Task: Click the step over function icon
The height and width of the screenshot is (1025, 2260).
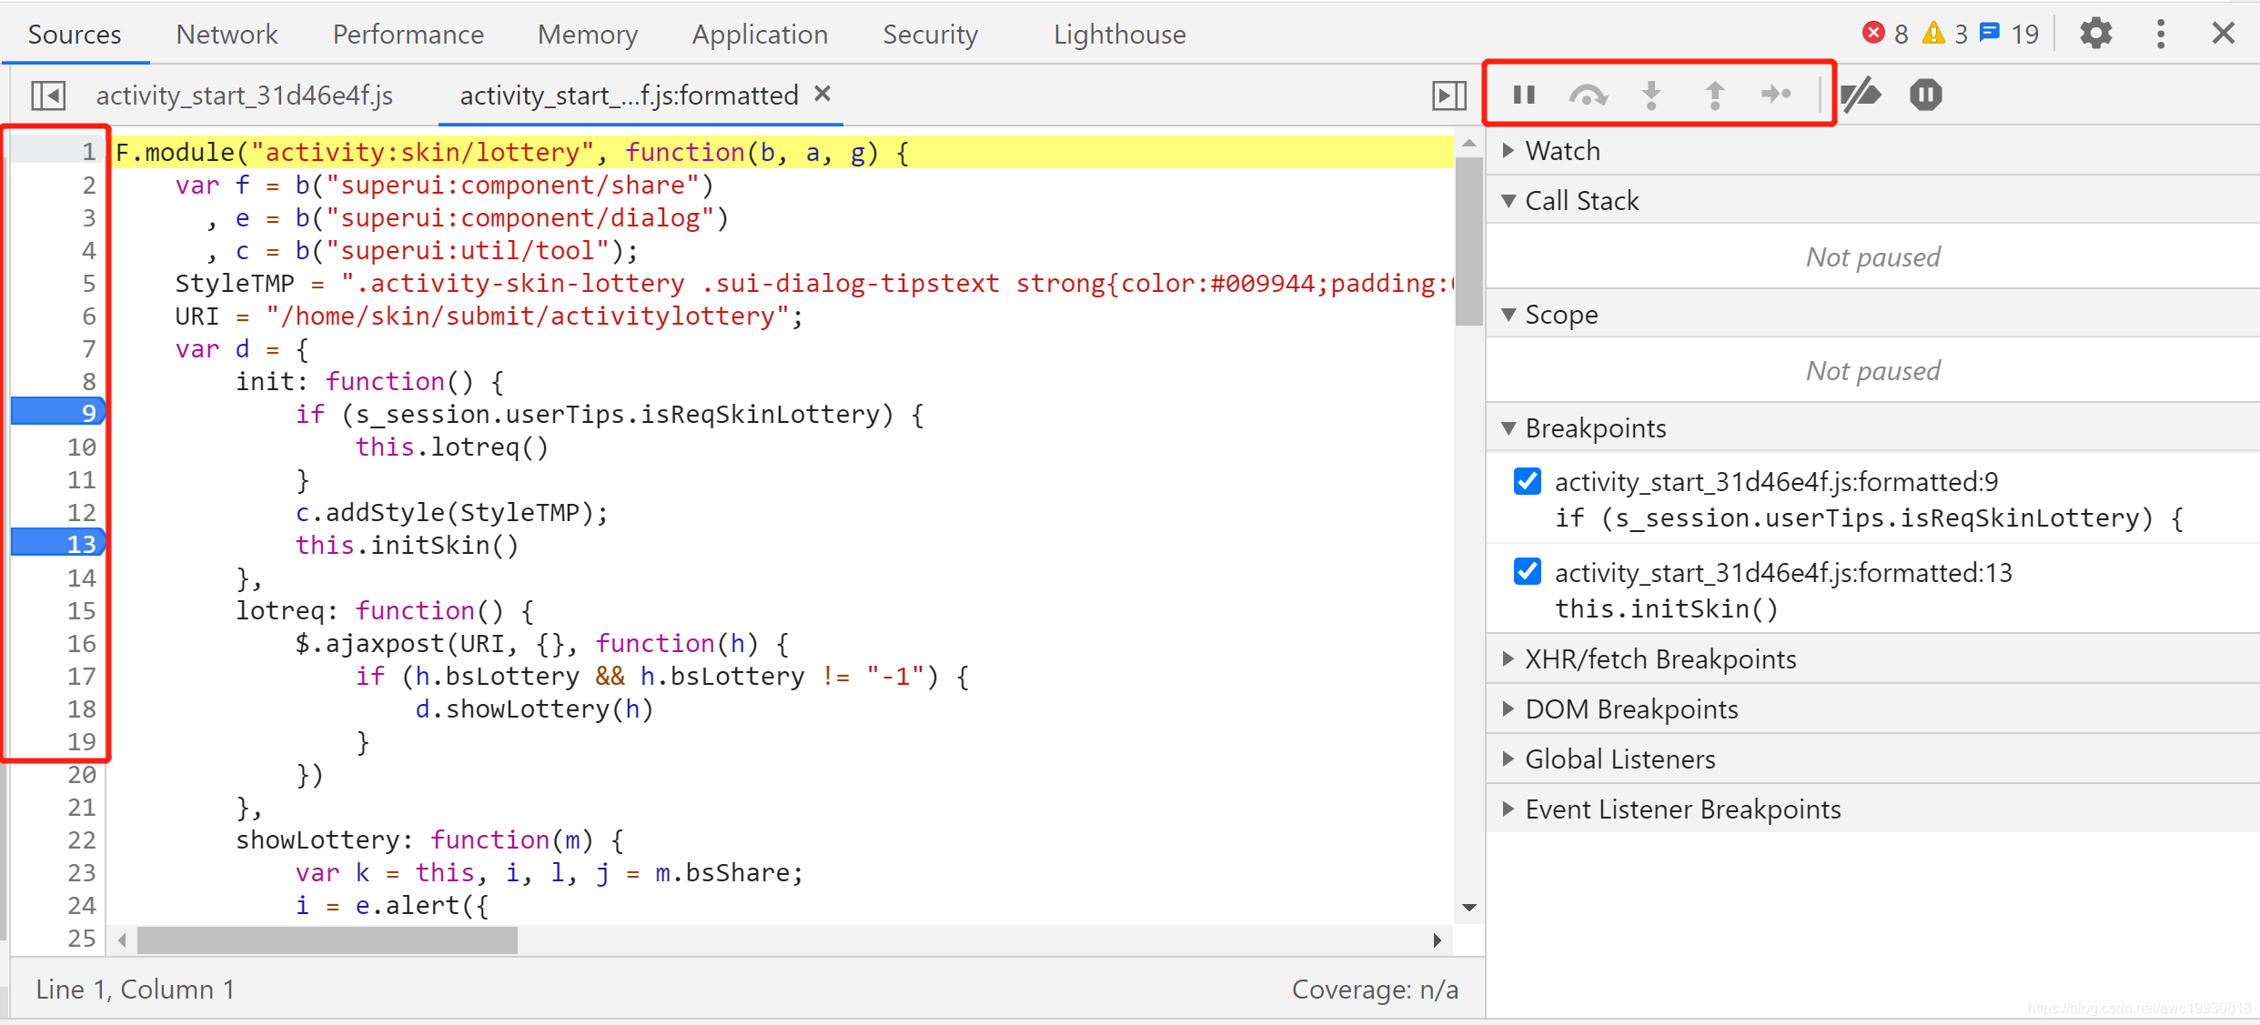Action: point(1588,95)
